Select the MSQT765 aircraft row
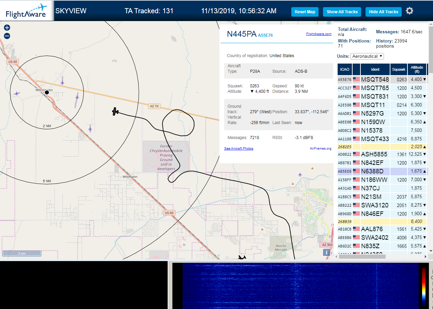The height and width of the screenshot is (309, 433). (x=383, y=88)
